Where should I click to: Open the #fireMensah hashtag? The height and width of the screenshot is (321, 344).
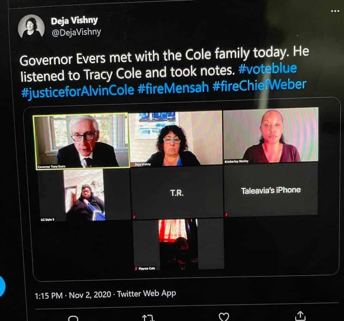point(173,87)
